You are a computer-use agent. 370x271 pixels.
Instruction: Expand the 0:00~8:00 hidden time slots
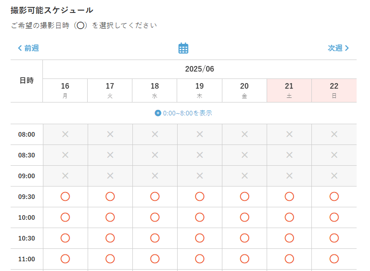point(183,113)
